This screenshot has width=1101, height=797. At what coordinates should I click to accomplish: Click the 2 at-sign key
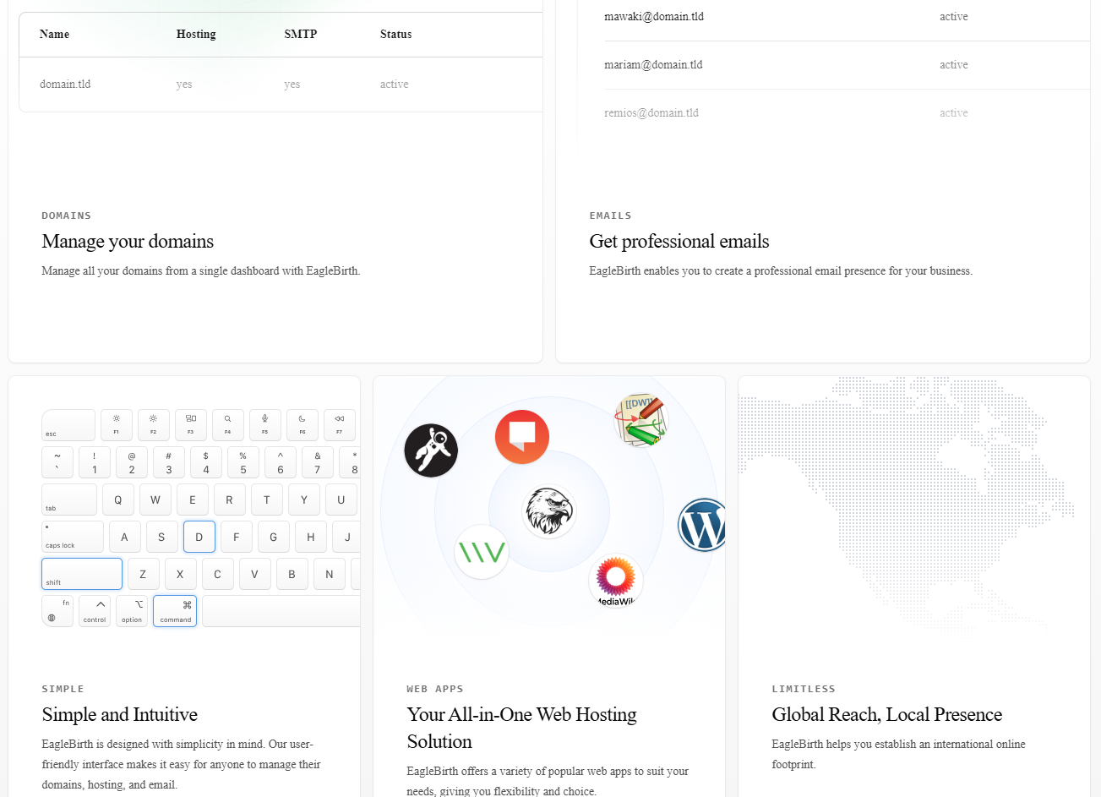(x=132, y=462)
